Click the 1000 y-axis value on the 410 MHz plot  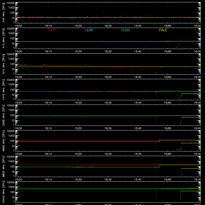(12, 33)
